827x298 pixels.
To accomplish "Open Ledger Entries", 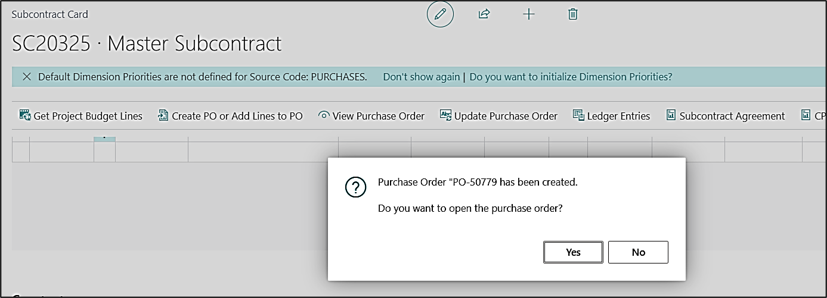I will (x=611, y=116).
